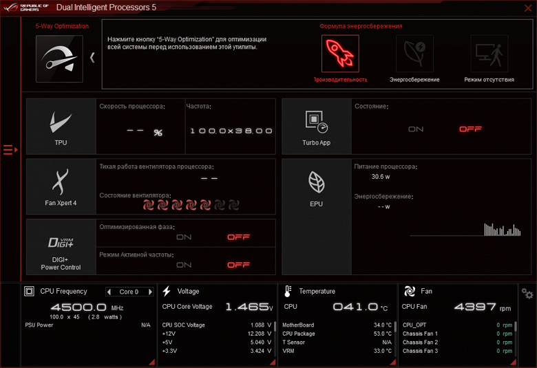This screenshot has width=537, height=368.
Task: Open the Turbo App module
Action: (x=317, y=127)
